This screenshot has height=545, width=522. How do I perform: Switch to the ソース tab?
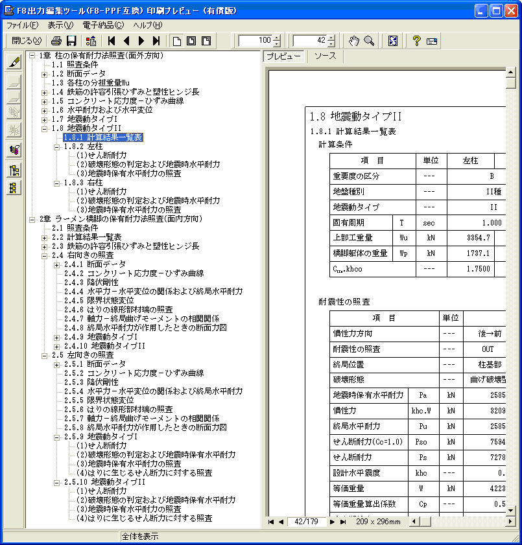click(x=325, y=56)
